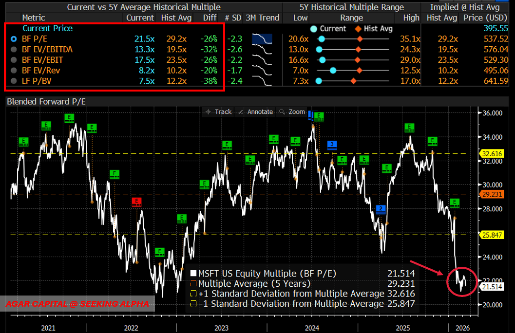The height and width of the screenshot is (333, 515).
Task: Click the # SD column header
Action: (233, 18)
